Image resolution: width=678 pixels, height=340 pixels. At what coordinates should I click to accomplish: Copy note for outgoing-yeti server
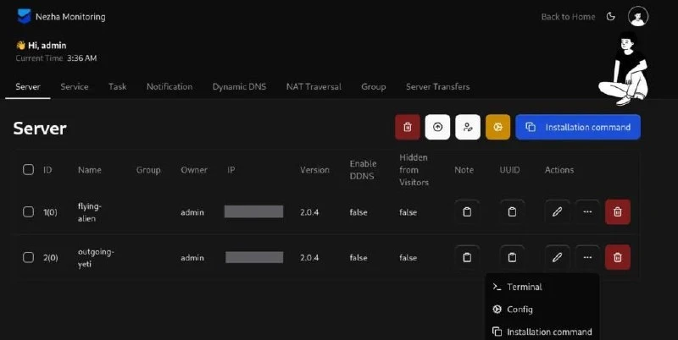pos(467,257)
